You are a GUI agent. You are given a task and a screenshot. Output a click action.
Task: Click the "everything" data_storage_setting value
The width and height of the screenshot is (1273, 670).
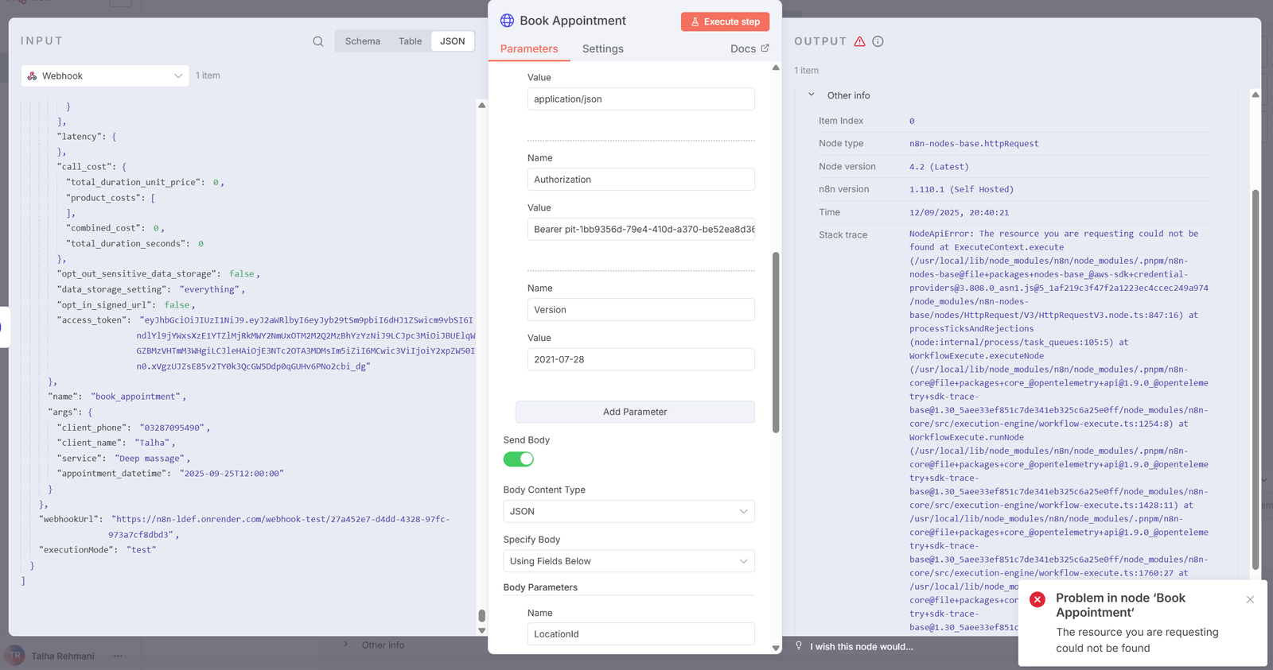(210, 289)
